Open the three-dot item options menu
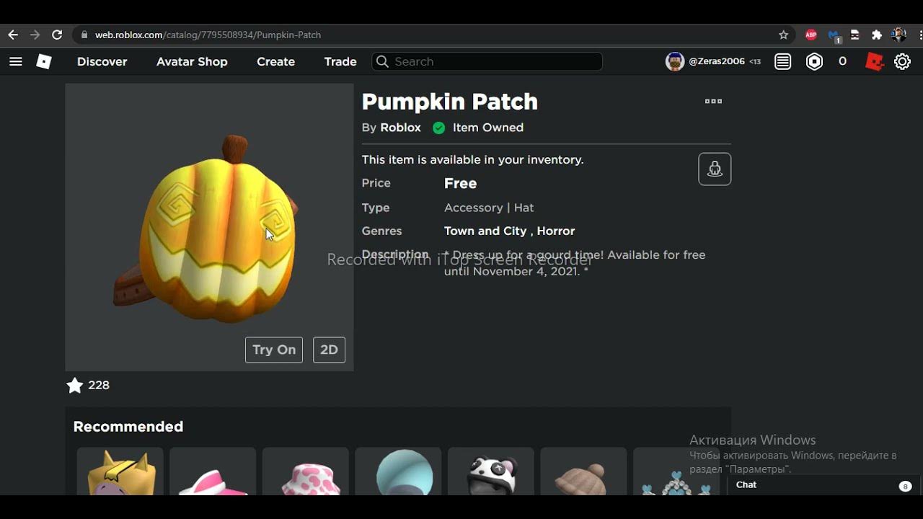This screenshot has width=923, height=519. coord(713,102)
